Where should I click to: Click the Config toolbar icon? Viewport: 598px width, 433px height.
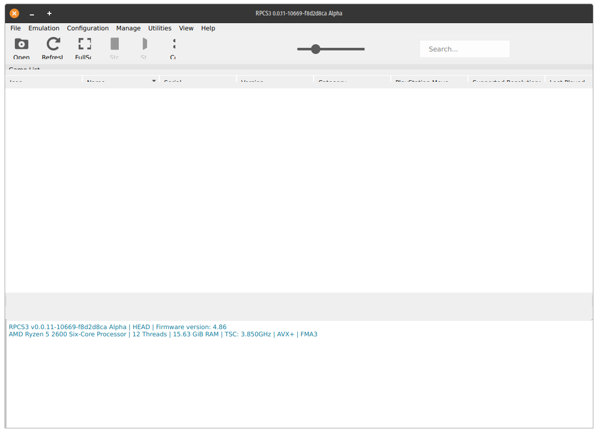click(x=174, y=44)
